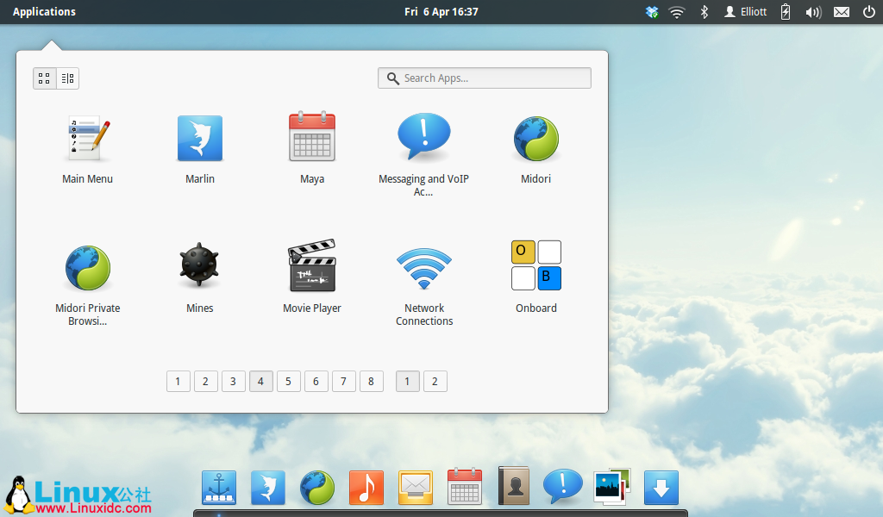Select button 2 in second pager group

435,382
